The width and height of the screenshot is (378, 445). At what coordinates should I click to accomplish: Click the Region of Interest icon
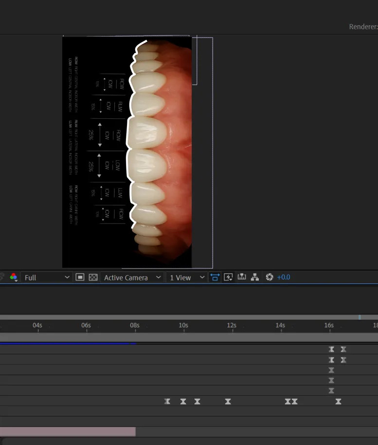coord(80,277)
